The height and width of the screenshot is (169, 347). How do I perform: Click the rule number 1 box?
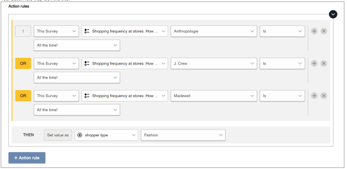coord(23,31)
